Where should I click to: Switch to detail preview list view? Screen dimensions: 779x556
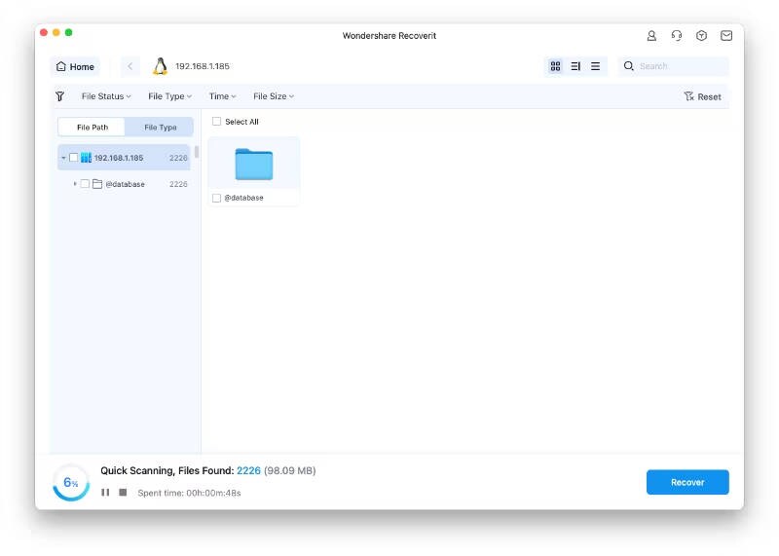coord(575,66)
